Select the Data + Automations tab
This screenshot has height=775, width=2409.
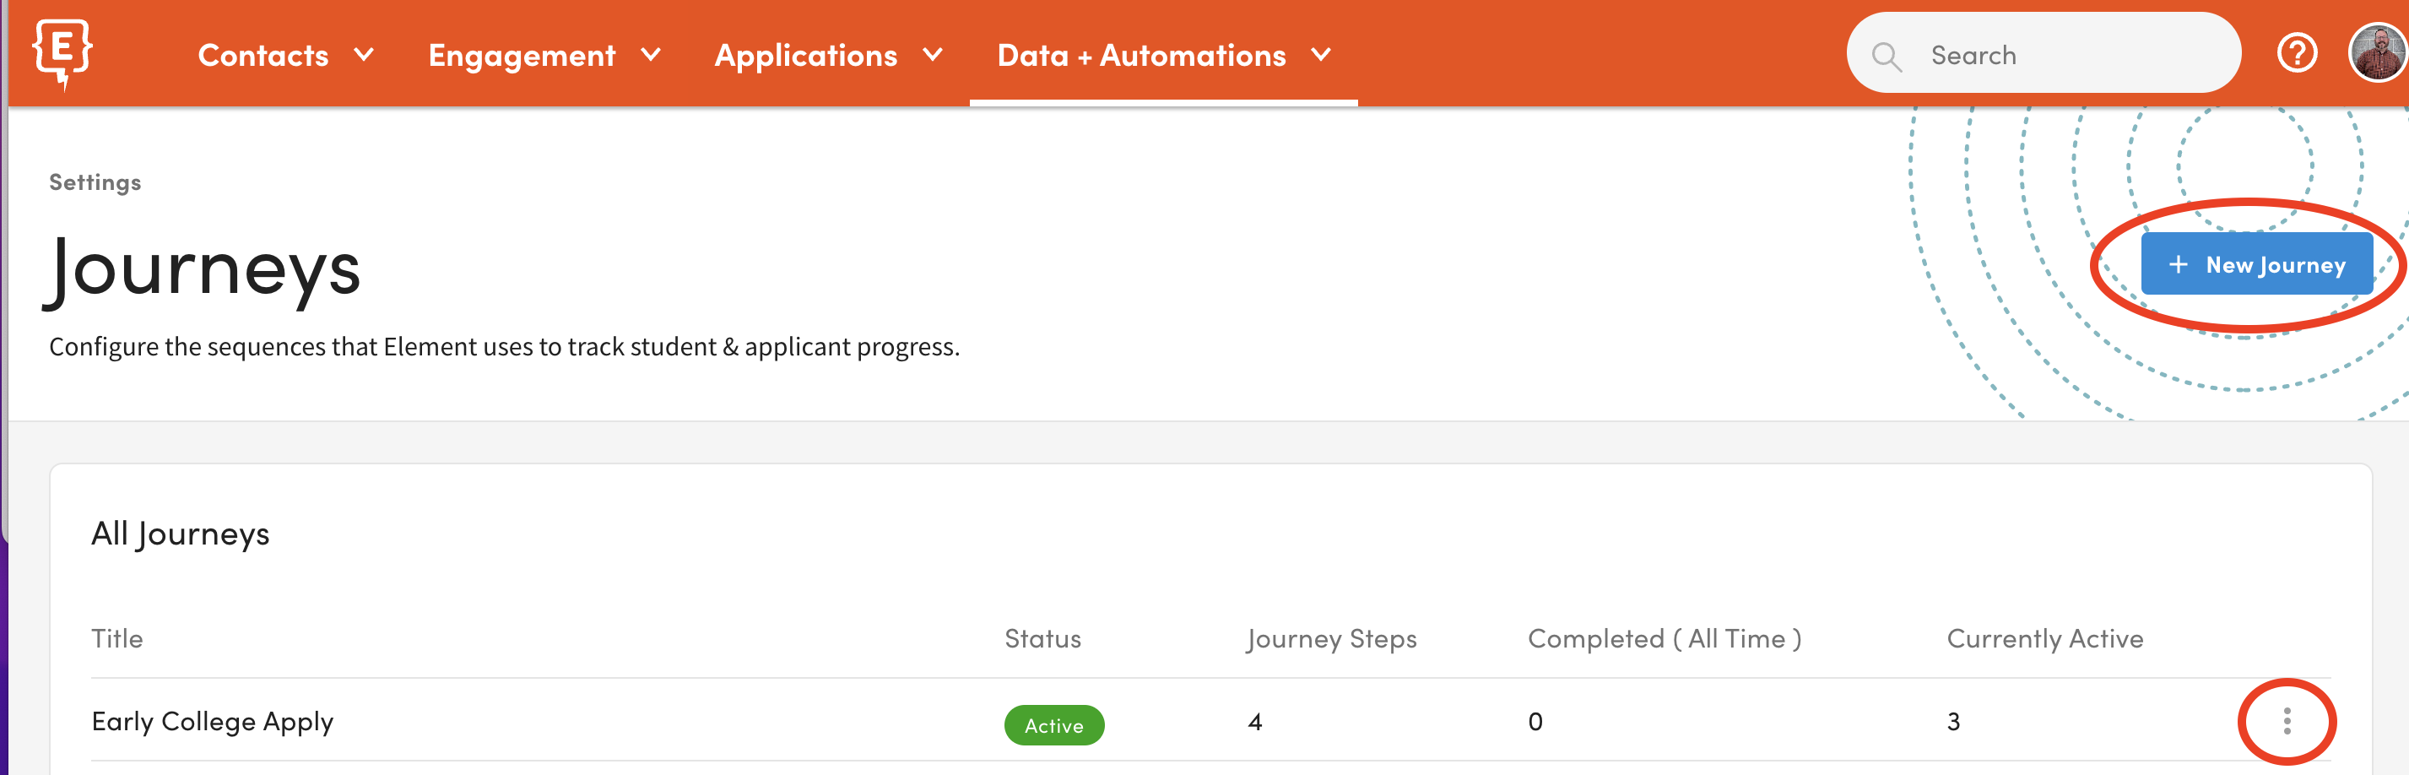coord(1141,55)
